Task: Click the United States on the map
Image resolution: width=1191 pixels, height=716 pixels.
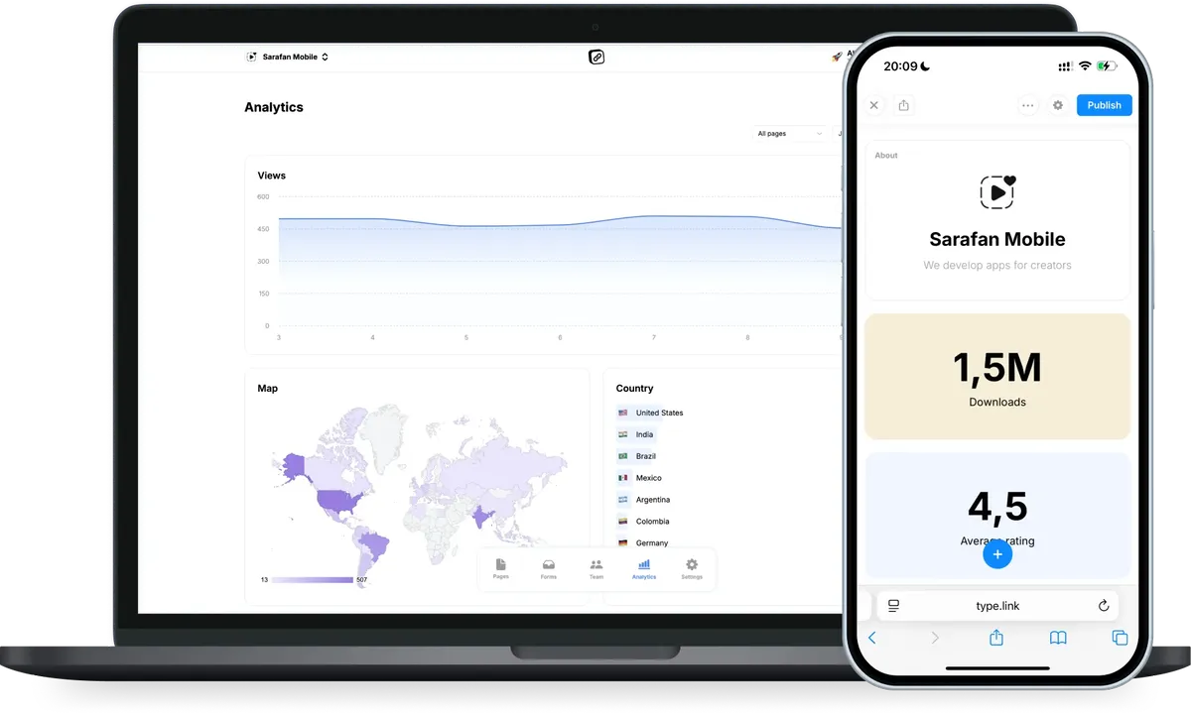Action: pos(340,499)
